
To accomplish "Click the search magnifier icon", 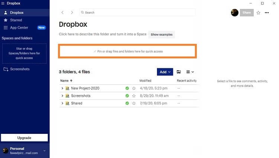I will 82,12.
